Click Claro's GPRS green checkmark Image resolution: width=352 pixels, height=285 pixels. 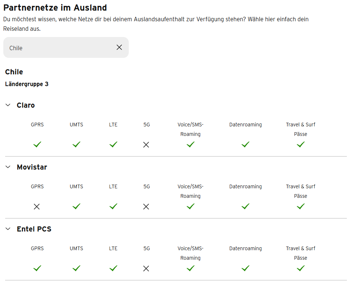(37, 145)
